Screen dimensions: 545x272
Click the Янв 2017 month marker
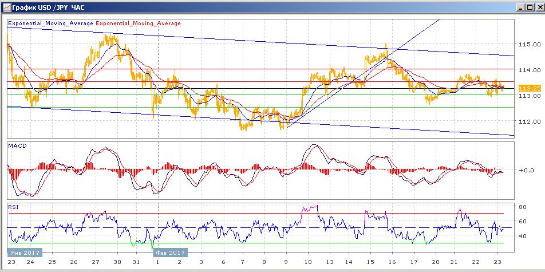click(24, 253)
